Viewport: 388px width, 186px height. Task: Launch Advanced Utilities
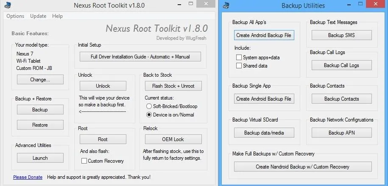[40, 158]
